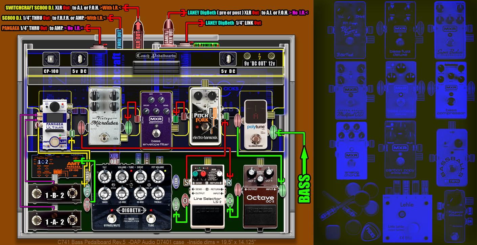
Task: Adjust the MXR envelope filter Decay knob
Action: [146, 111]
